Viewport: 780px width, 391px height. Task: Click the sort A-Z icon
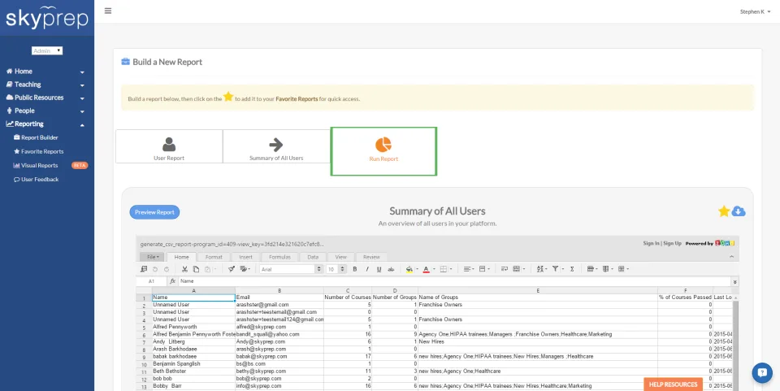pos(540,269)
